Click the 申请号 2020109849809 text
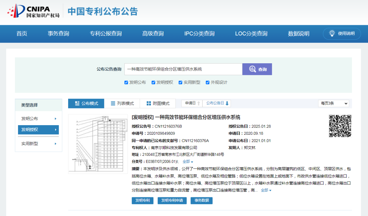 (x=161, y=133)
